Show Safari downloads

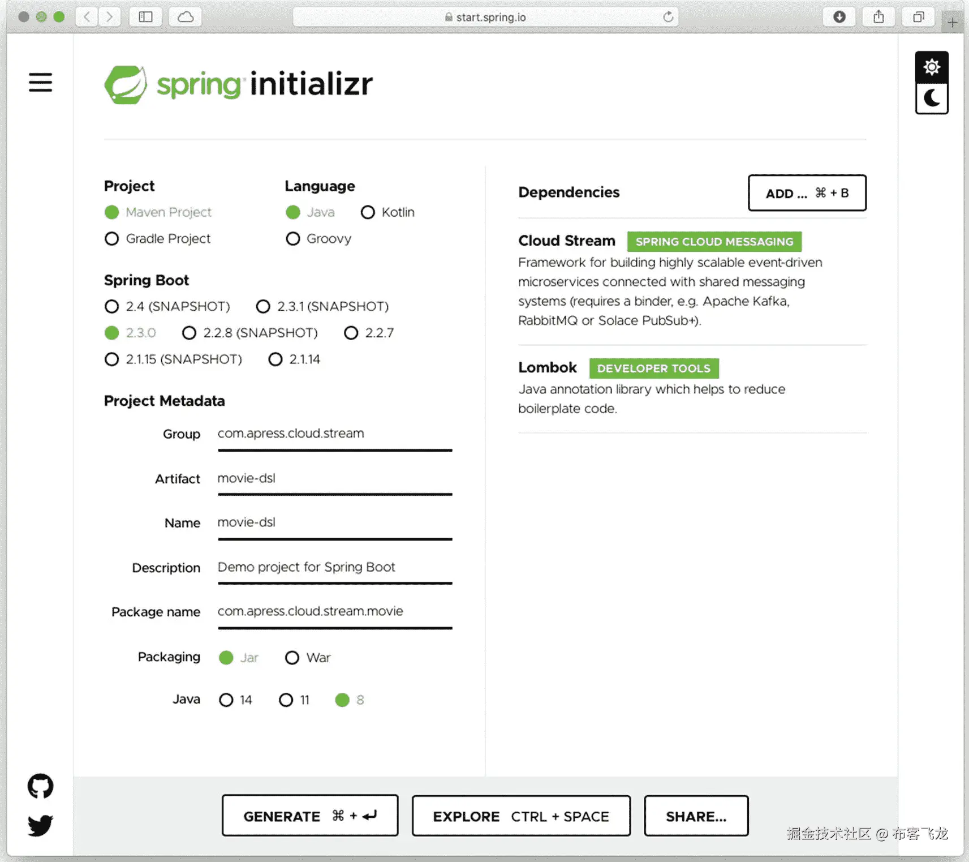point(839,16)
